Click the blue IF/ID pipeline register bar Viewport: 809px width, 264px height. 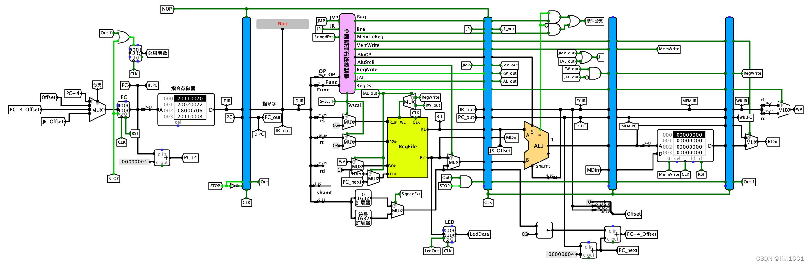tap(246, 103)
